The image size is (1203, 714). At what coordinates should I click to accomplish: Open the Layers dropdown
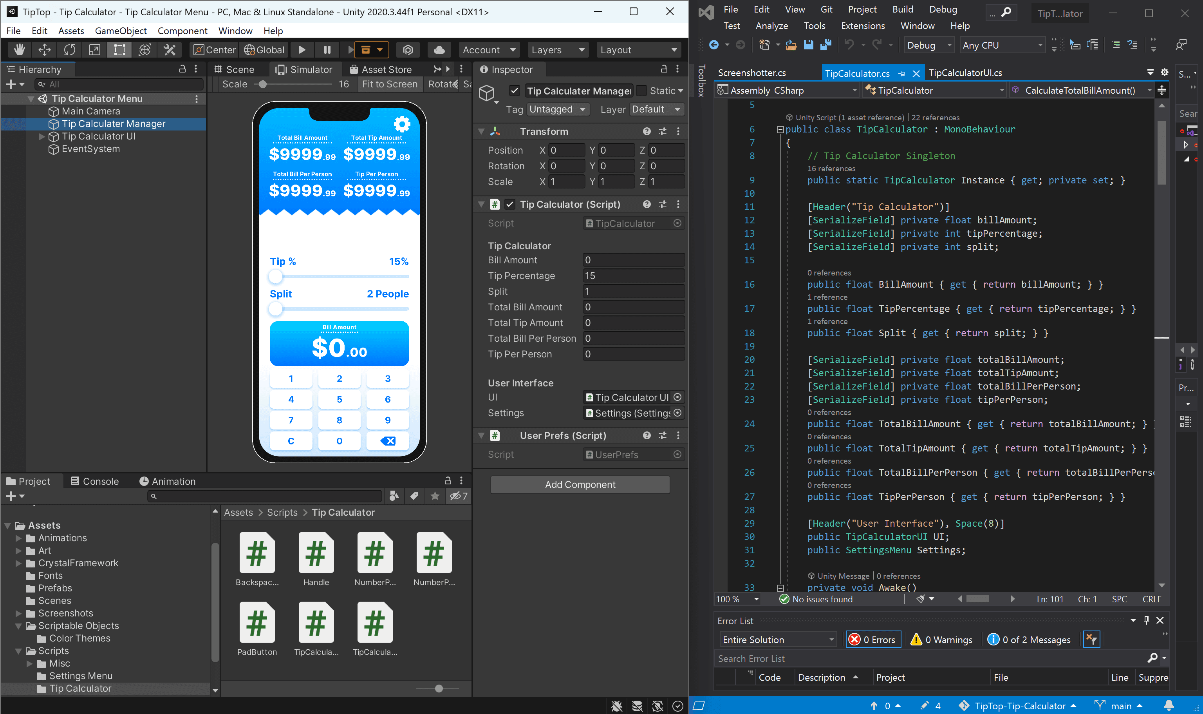pos(558,50)
